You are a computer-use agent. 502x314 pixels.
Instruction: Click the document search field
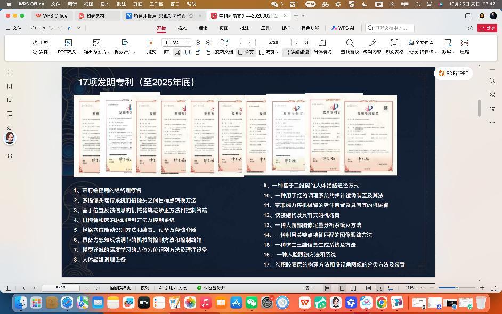point(390,28)
